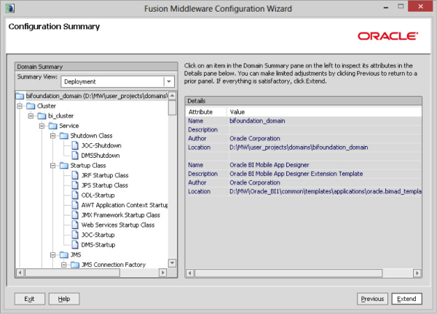Click the DMSShutdown file icon
Image resolution: width=437 pixels, height=314 pixels.
(75, 156)
